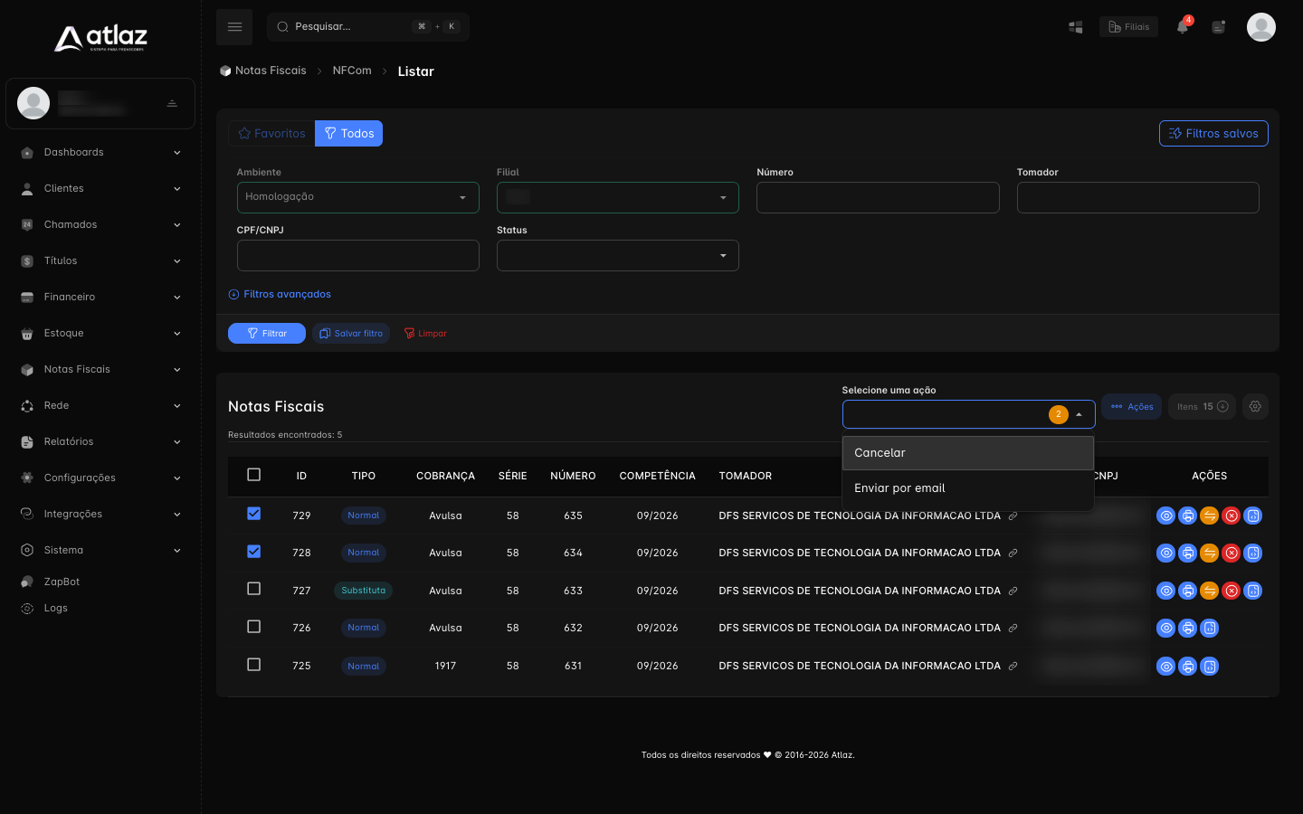
Task: Open XML file icon for invoice 725
Action: (x=1210, y=667)
